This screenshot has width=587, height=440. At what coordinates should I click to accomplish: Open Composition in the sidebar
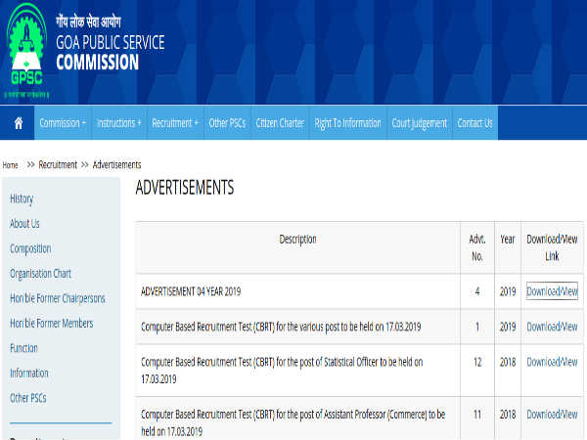click(x=30, y=248)
